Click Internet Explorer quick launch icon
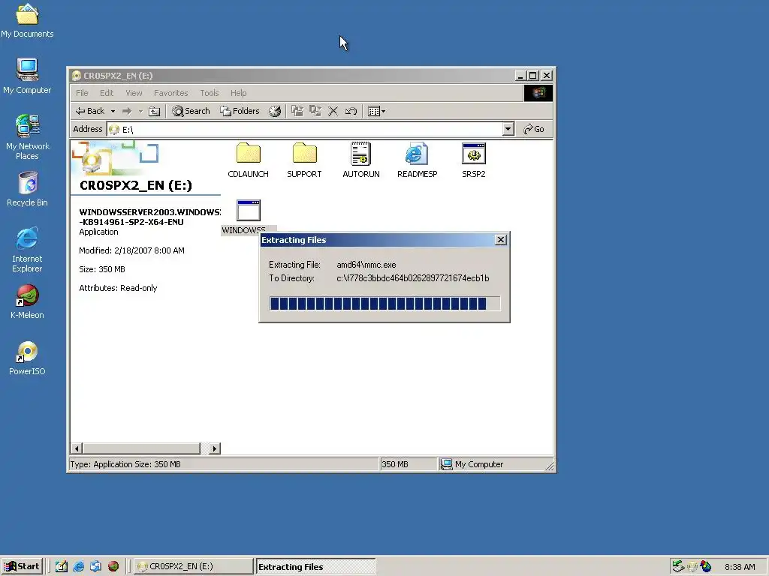 78,566
